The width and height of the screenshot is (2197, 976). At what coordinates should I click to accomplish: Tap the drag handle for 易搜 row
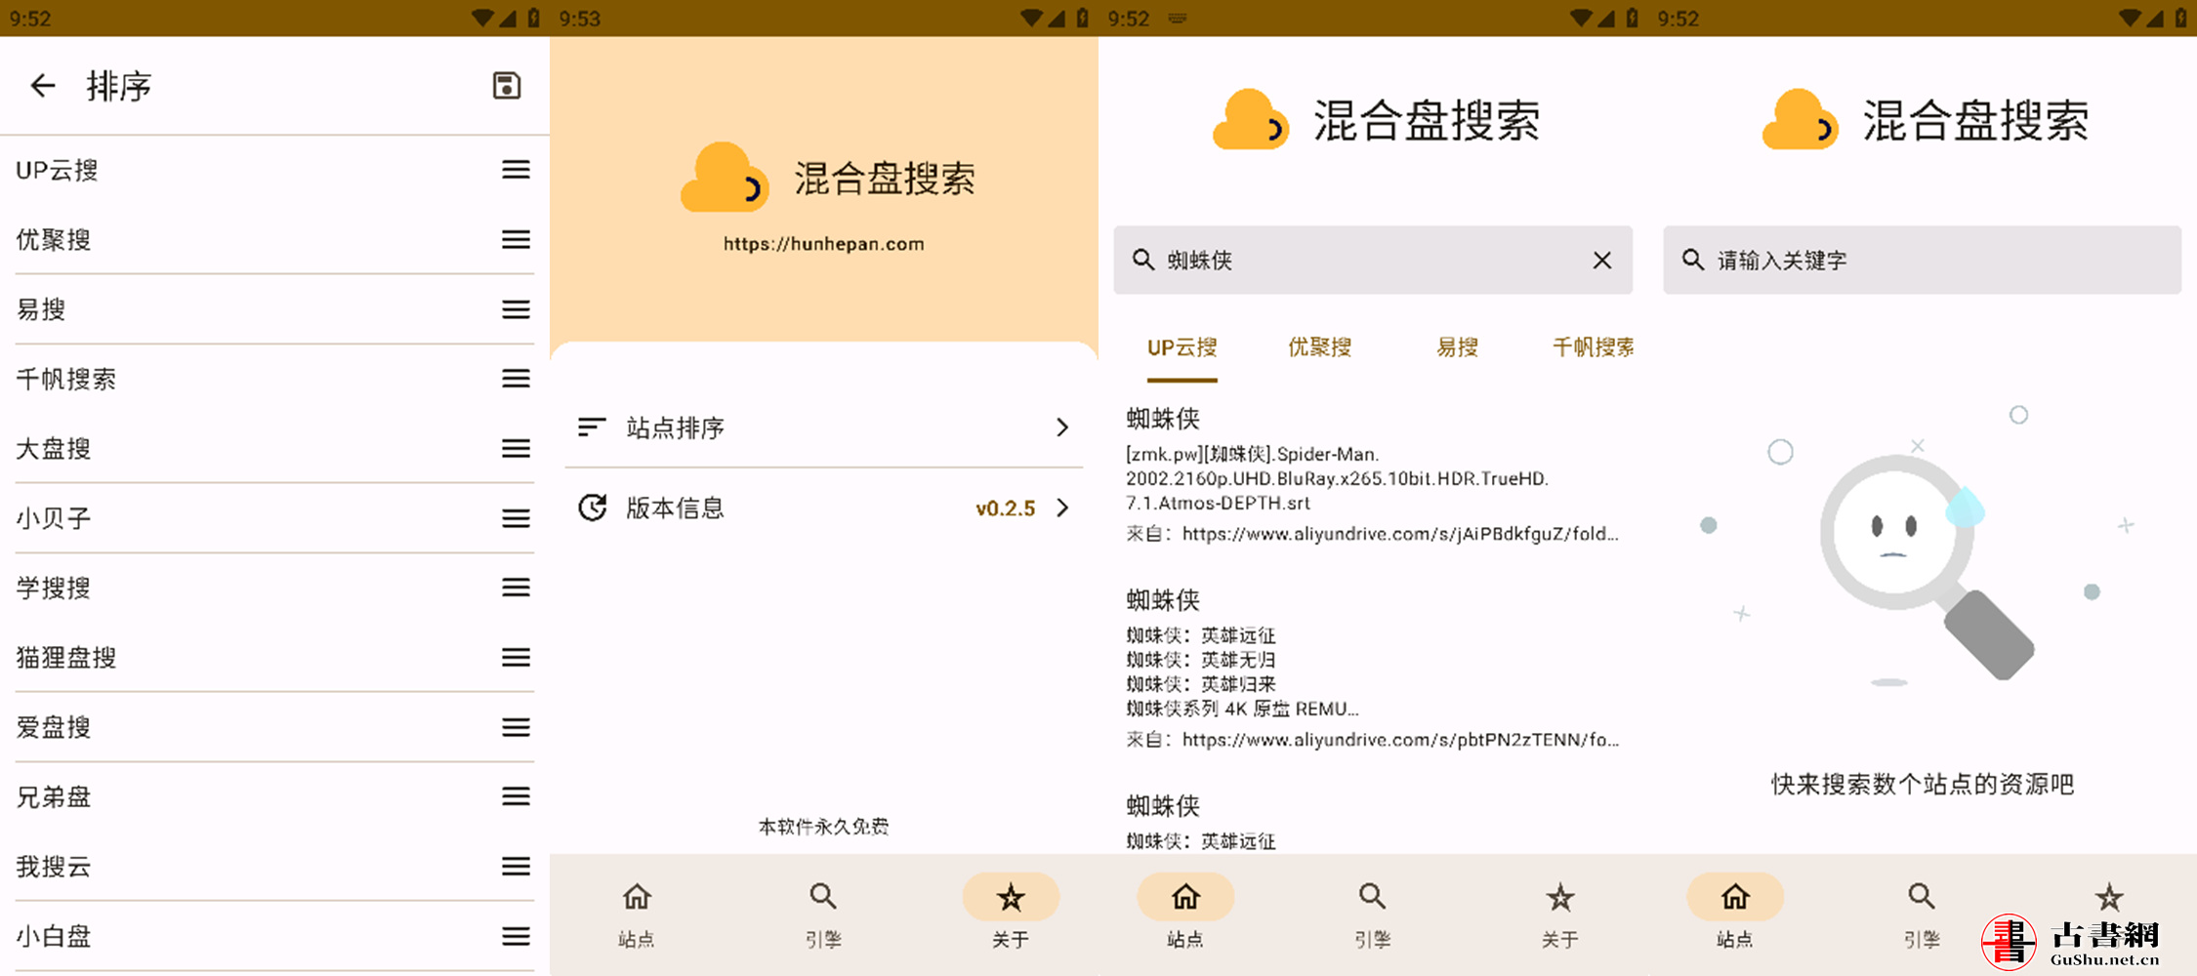(517, 309)
